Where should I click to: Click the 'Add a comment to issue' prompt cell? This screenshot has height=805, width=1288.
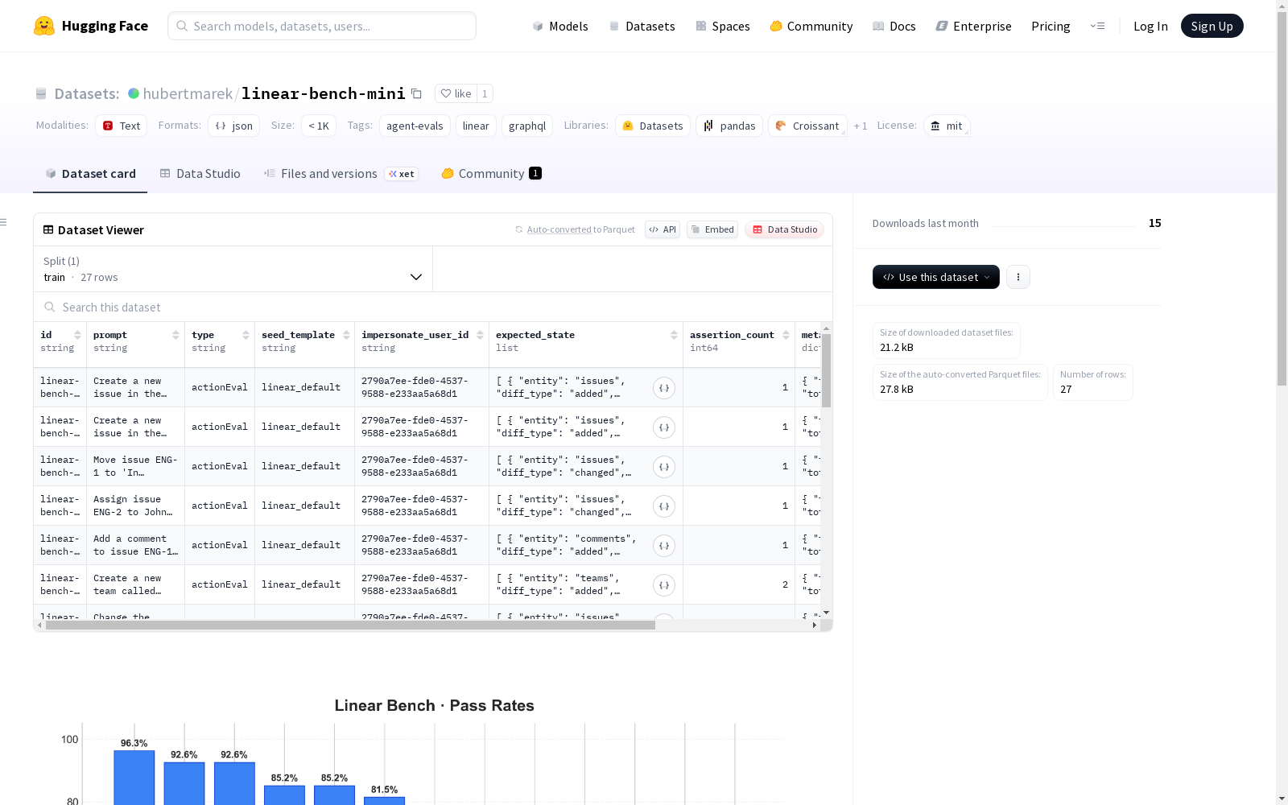pos(135,545)
